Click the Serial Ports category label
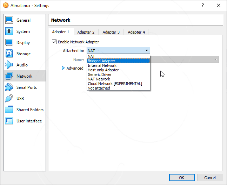This screenshot has height=185, width=227. (x=27, y=87)
